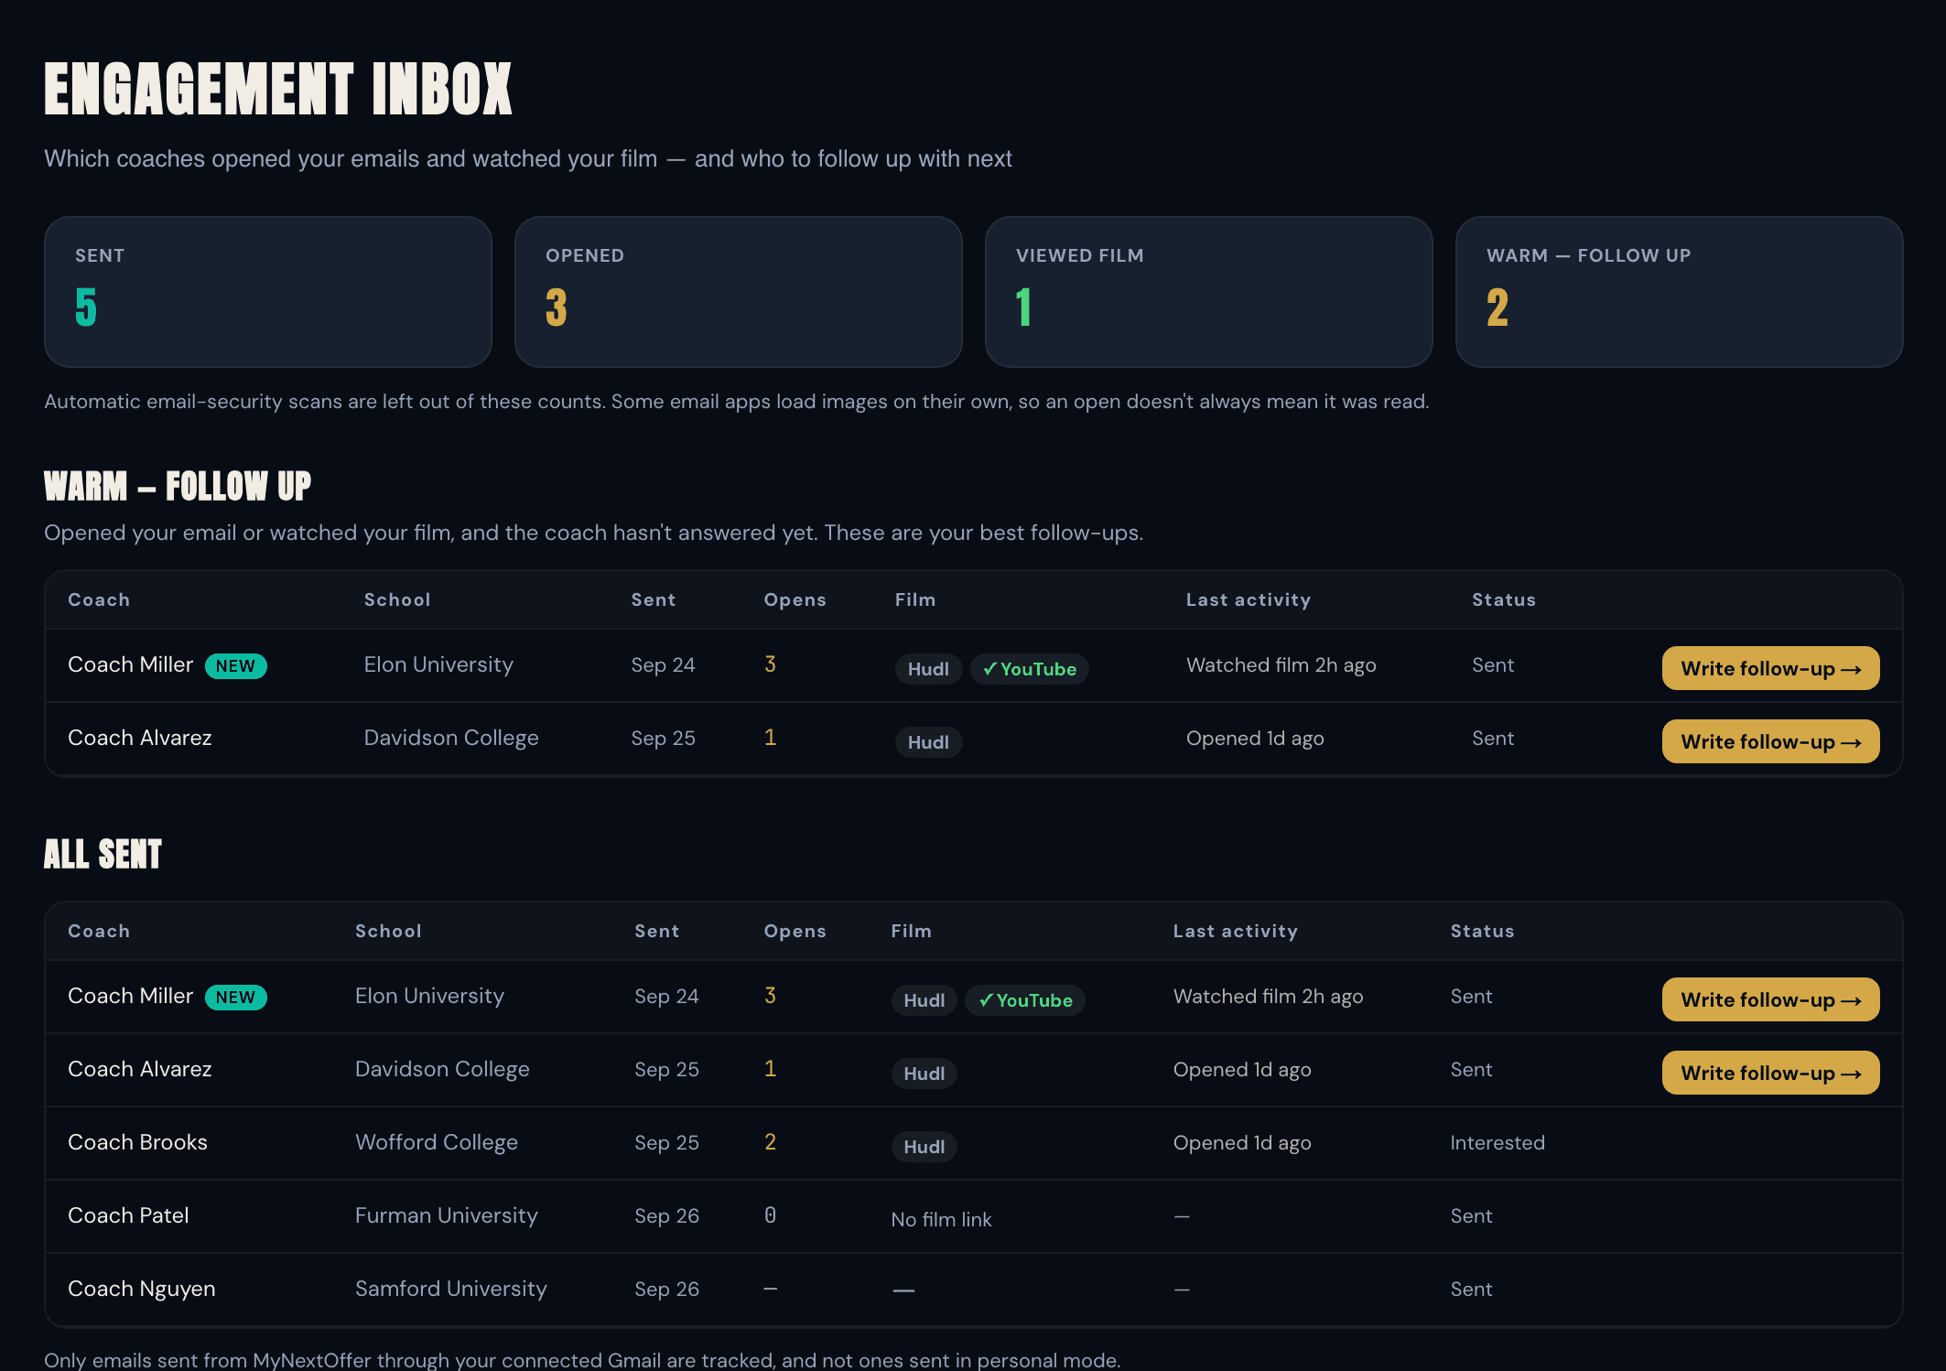
Task: Click Coach Alvarez name in Warm table
Action: [x=140, y=738]
